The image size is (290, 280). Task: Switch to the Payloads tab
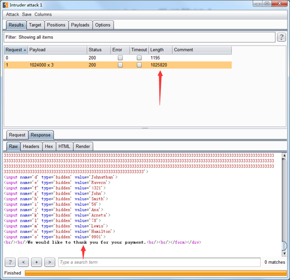point(80,25)
